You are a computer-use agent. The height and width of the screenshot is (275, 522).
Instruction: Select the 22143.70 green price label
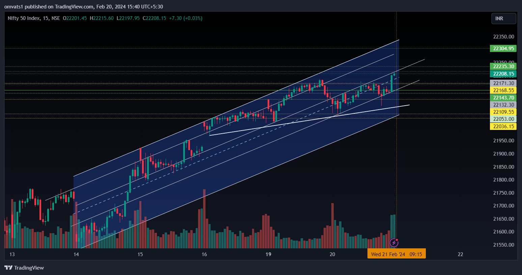503,98
